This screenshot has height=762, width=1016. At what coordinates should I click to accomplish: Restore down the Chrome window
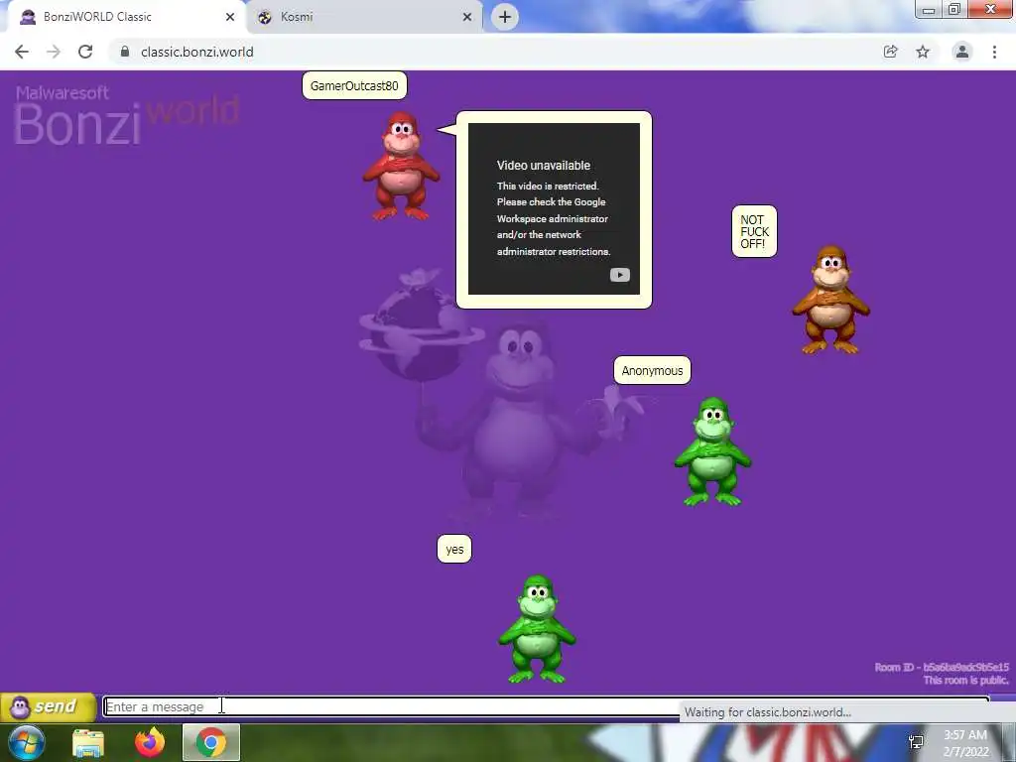coord(954,9)
